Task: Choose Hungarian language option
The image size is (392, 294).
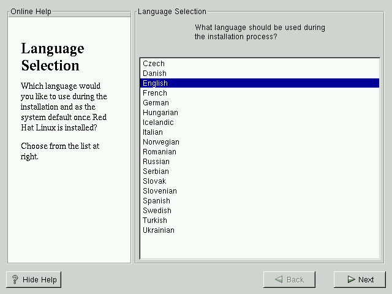Action: click(160, 113)
